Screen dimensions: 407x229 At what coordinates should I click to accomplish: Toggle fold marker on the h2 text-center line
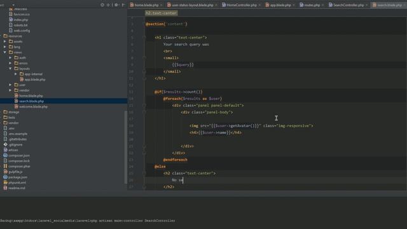pyautogui.click(x=144, y=173)
